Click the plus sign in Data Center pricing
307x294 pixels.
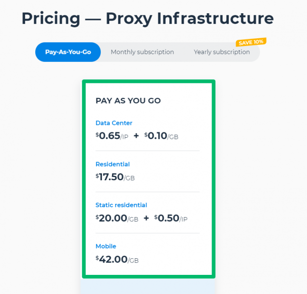pyautogui.click(x=136, y=136)
